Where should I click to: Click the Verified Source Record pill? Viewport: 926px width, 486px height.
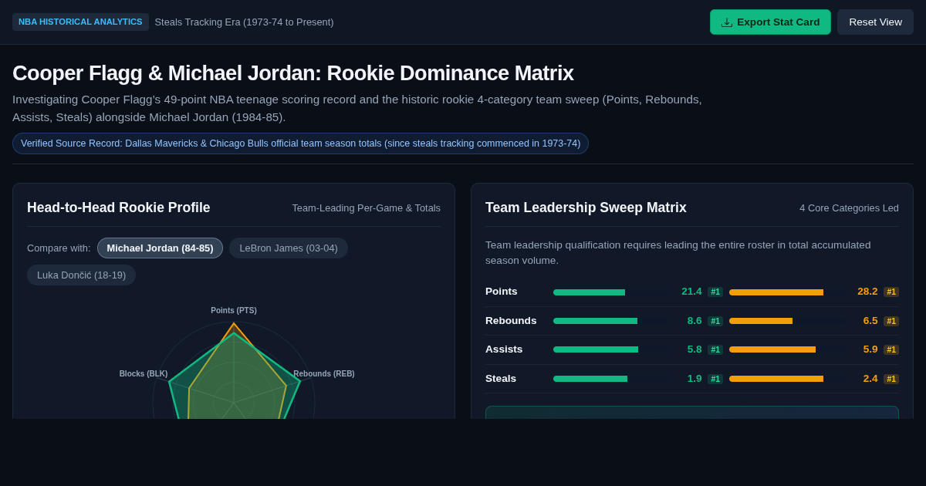[x=300, y=143]
